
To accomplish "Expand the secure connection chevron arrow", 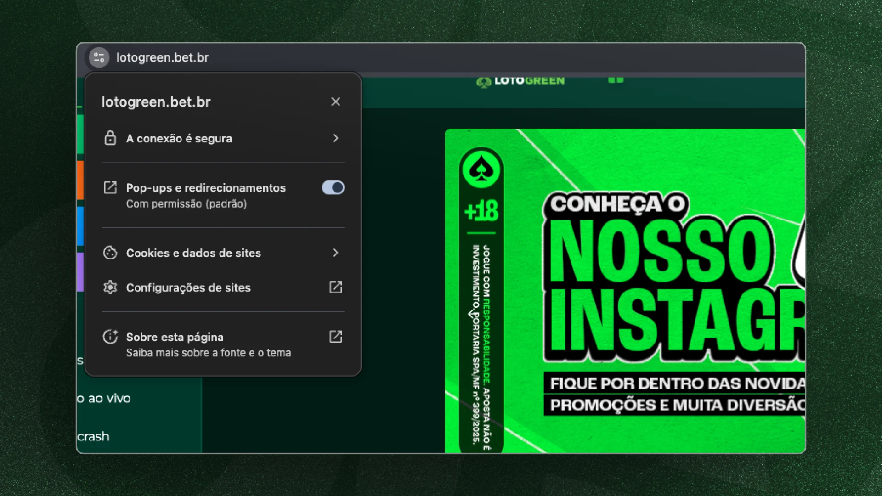I will coord(336,138).
